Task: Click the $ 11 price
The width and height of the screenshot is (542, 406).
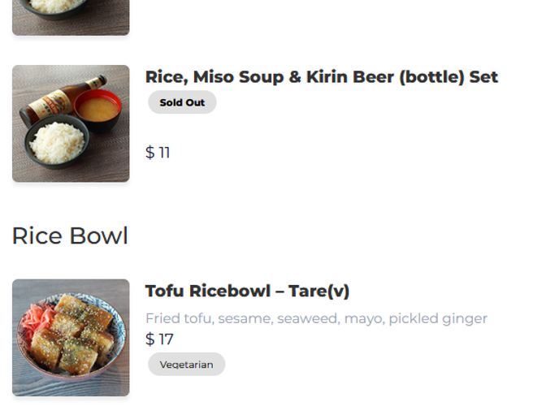Action: tap(158, 153)
